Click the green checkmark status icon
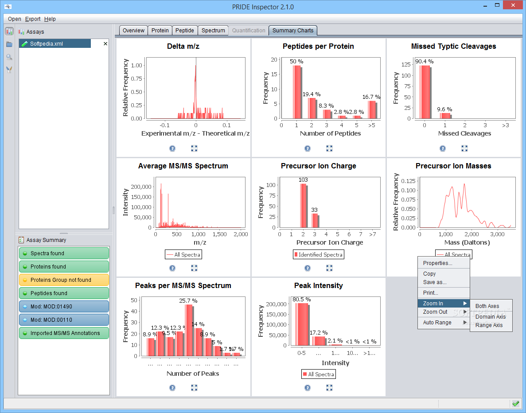Screen dimensions: 526x413 pyautogui.click(x=516, y=403)
